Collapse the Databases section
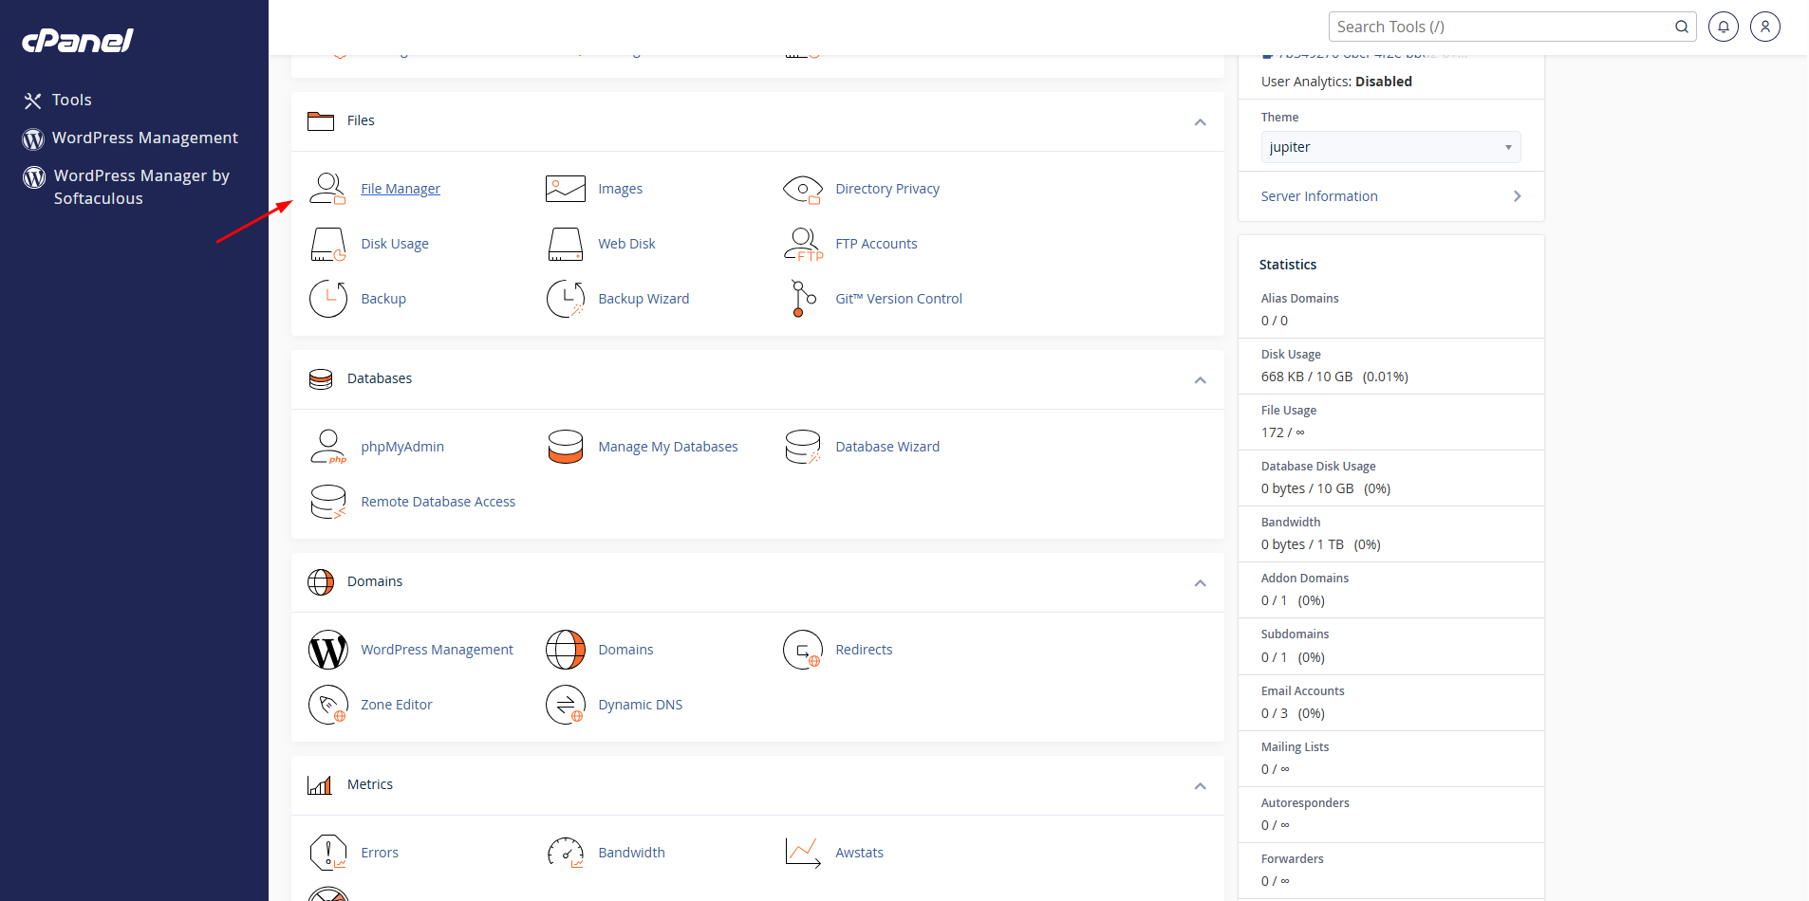The height and width of the screenshot is (901, 1809). (1200, 379)
